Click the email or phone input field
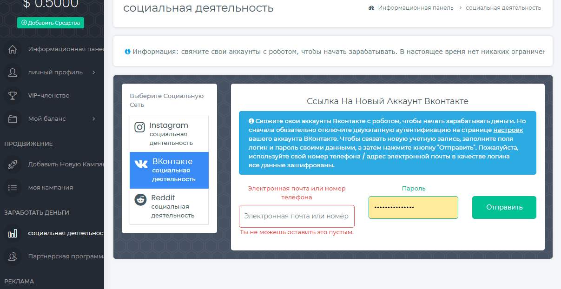 tap(297, 216)
